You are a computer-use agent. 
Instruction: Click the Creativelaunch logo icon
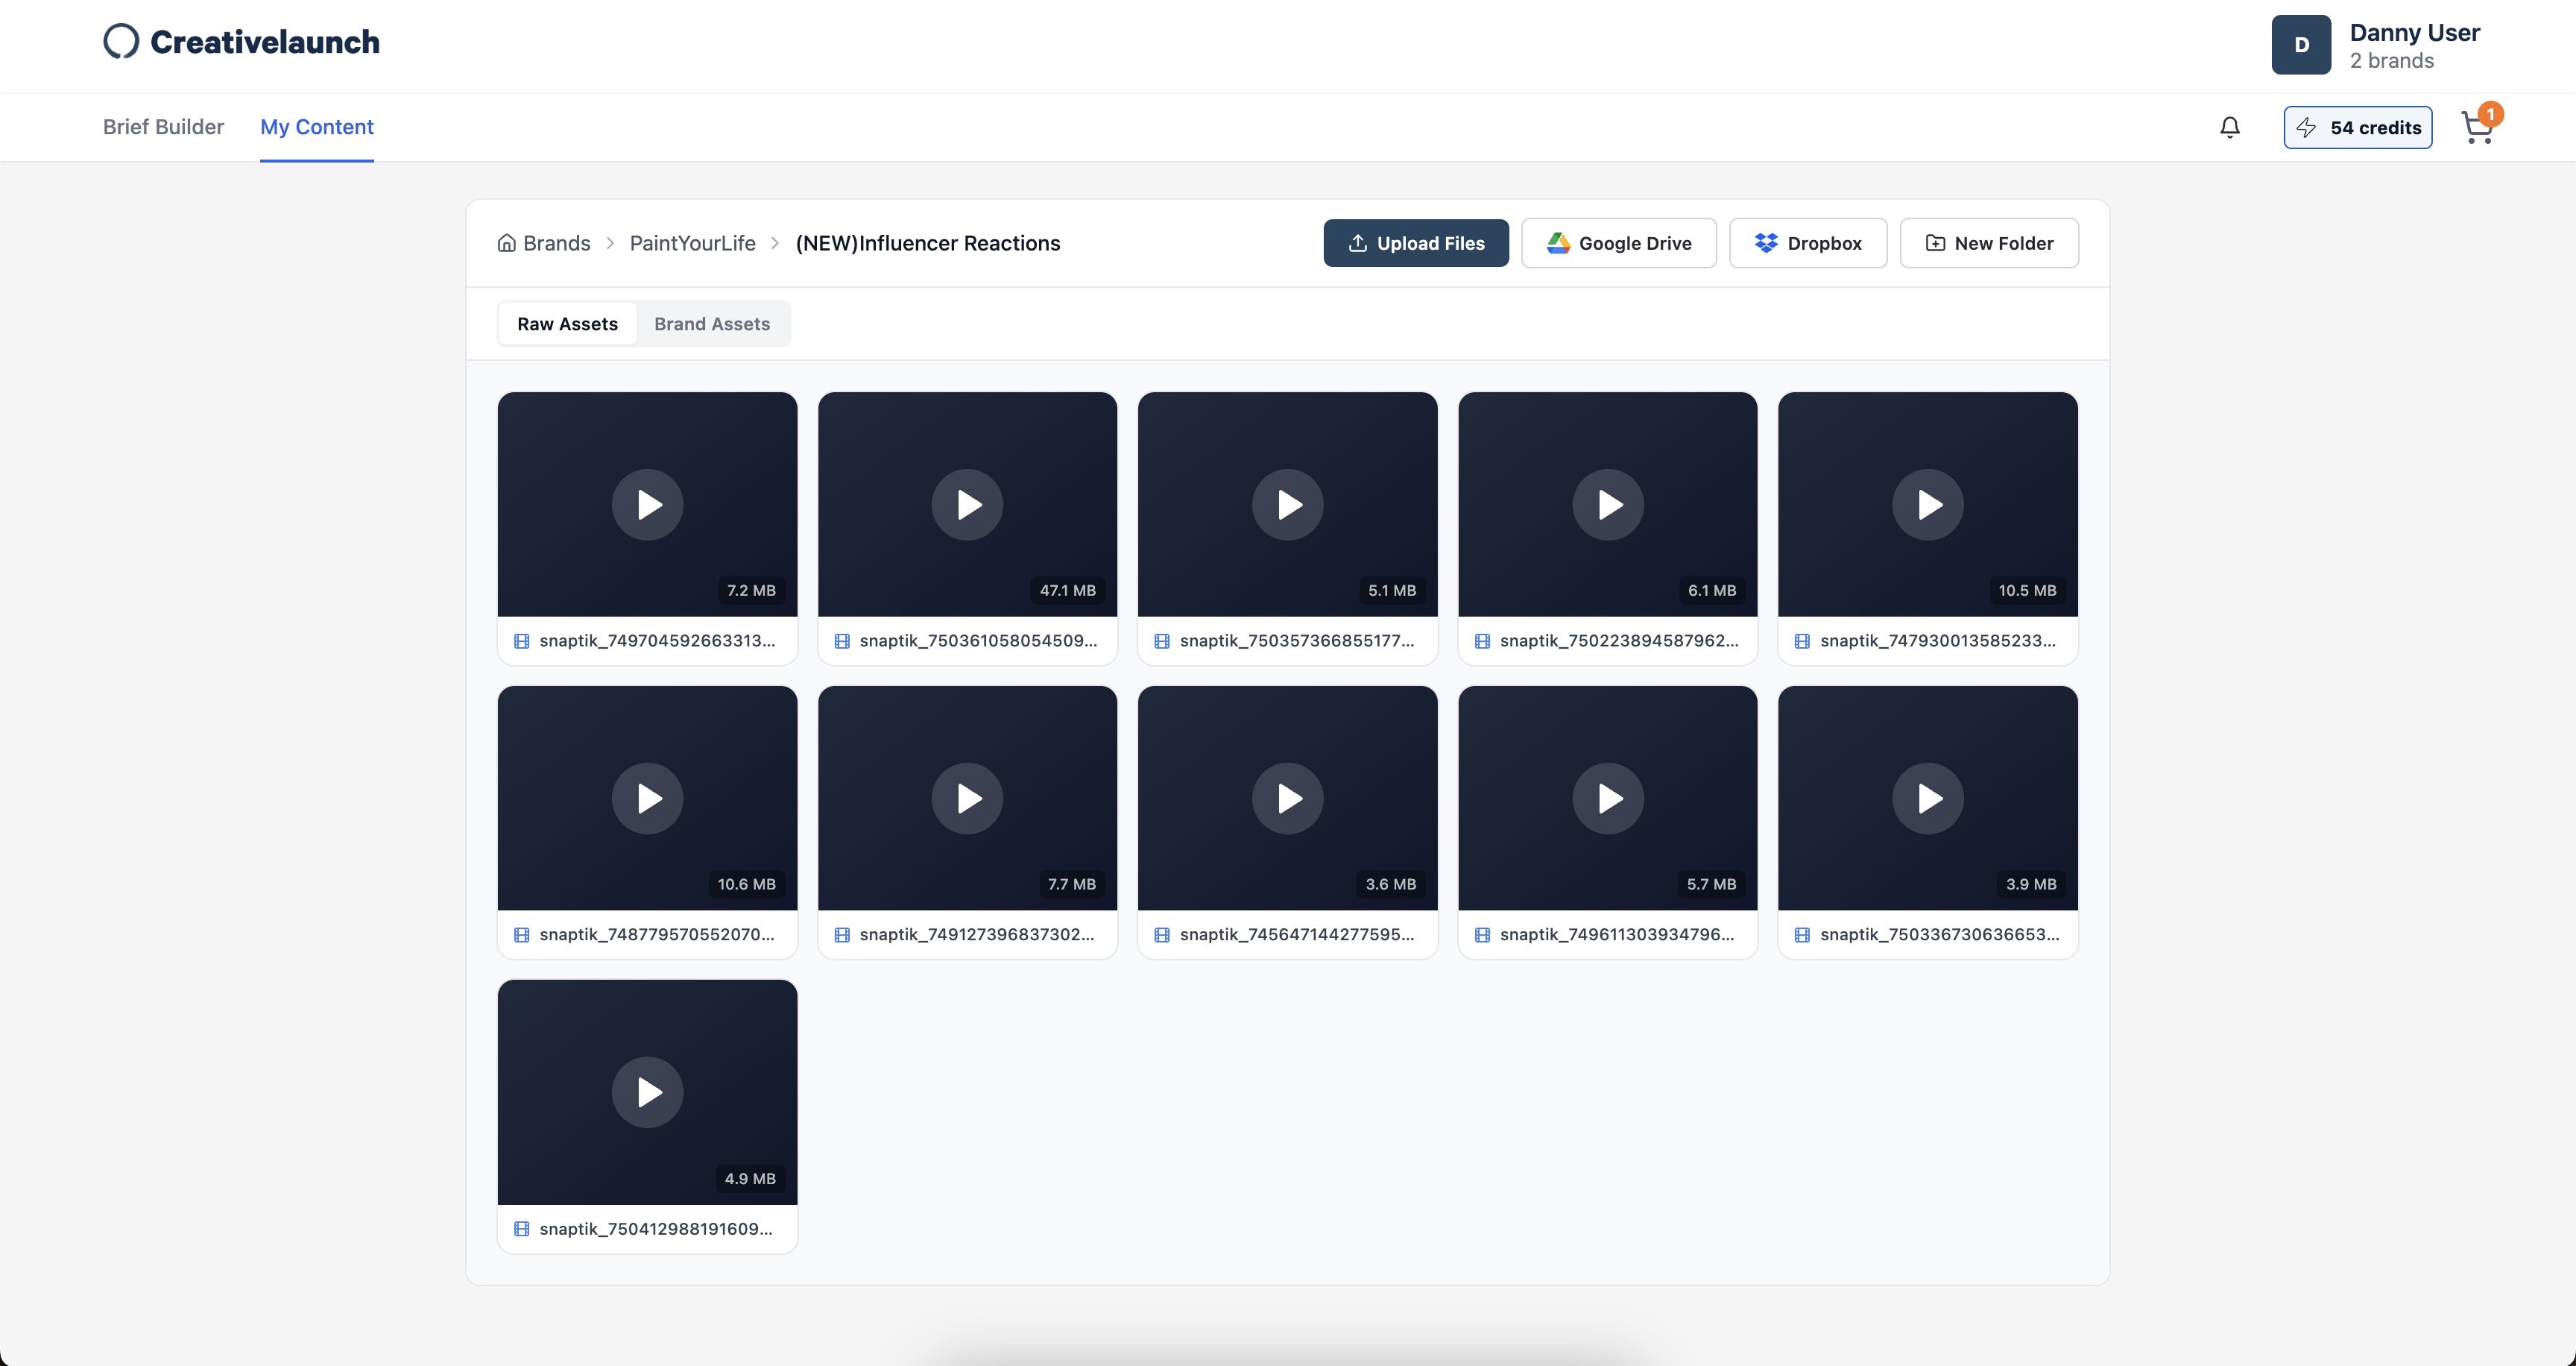[x=121, y=41]
